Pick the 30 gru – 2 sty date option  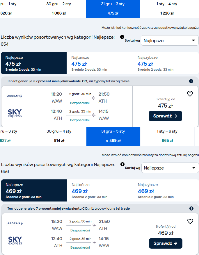coord(59,9)
